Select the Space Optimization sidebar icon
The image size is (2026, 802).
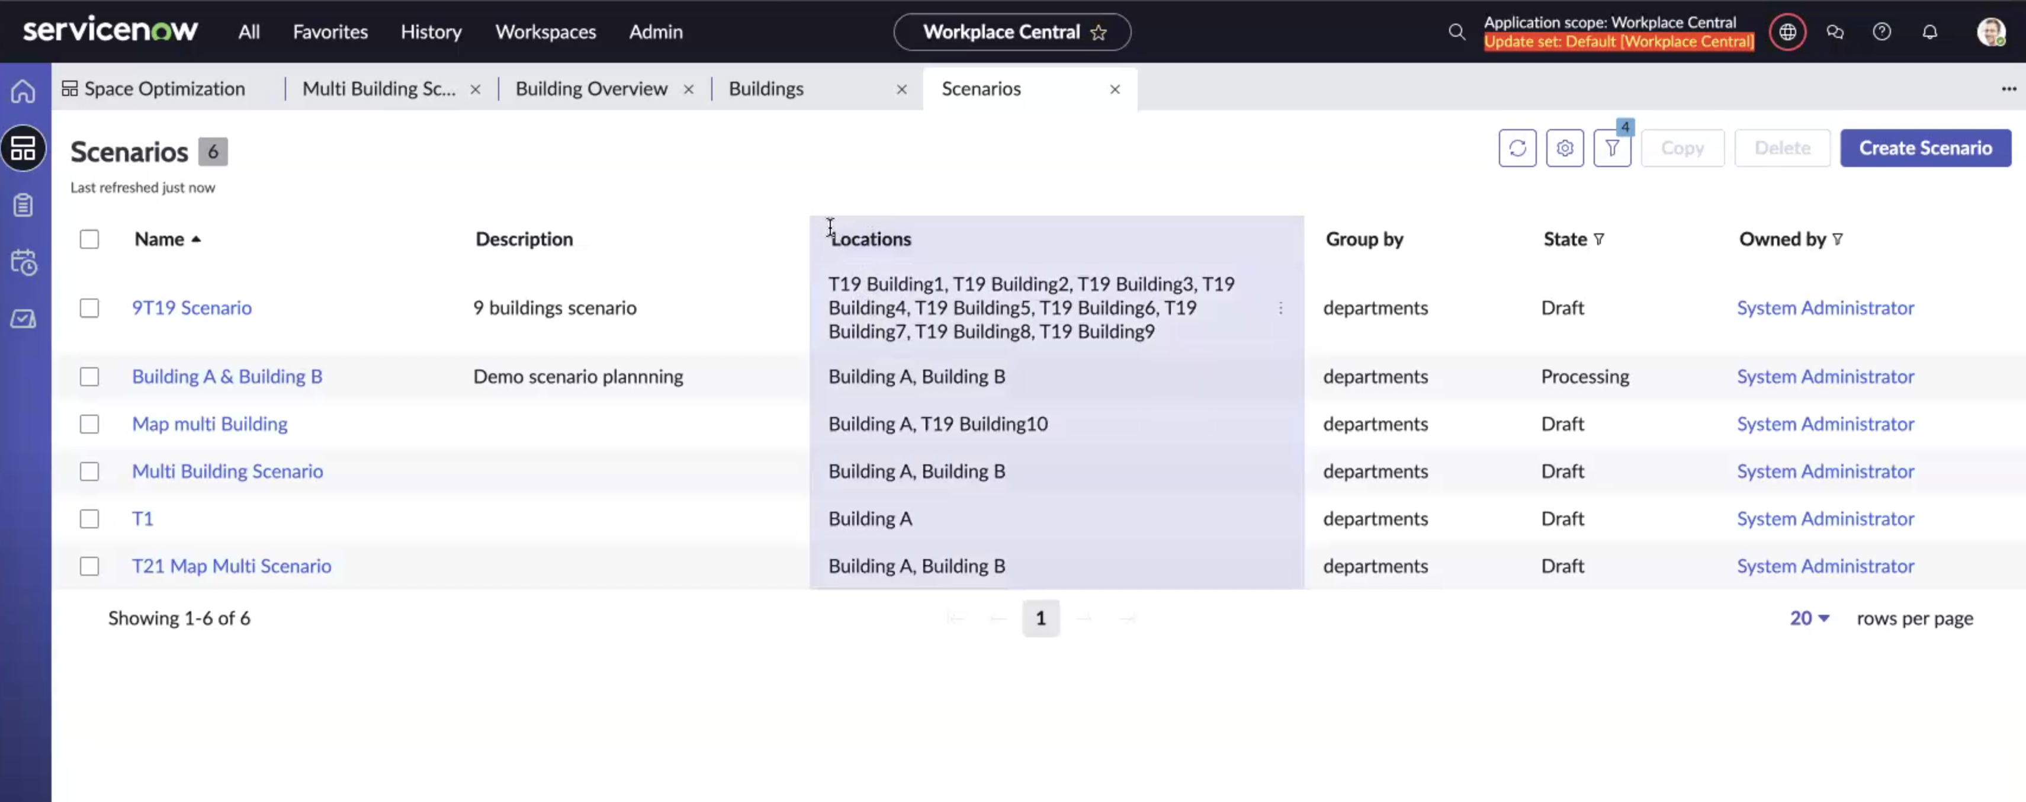click(x=23, y=148)
